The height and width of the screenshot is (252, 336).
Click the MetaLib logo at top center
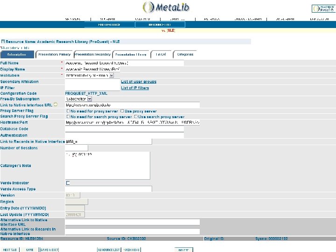point(166,7)
